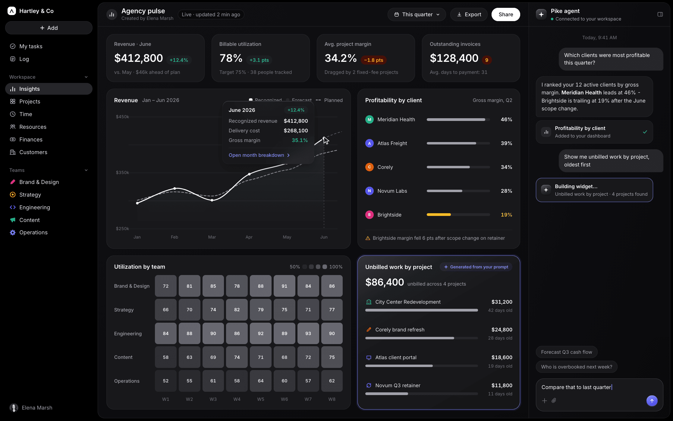Click the Planned legend item
This screenshot has width=673, height=421.
coord(329,100)
